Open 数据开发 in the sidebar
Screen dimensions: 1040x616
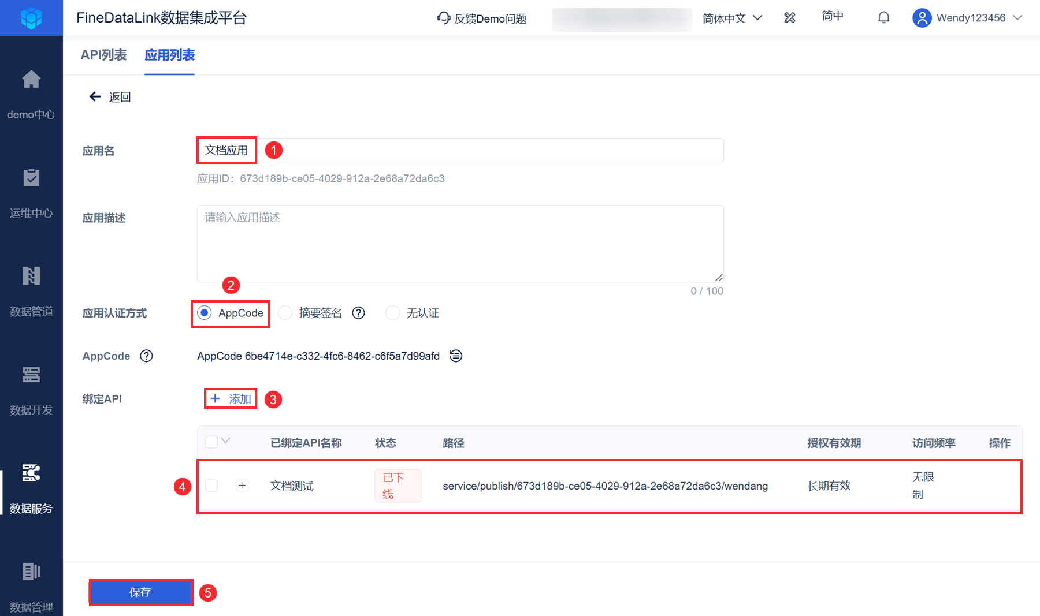(x=31, y=390)
